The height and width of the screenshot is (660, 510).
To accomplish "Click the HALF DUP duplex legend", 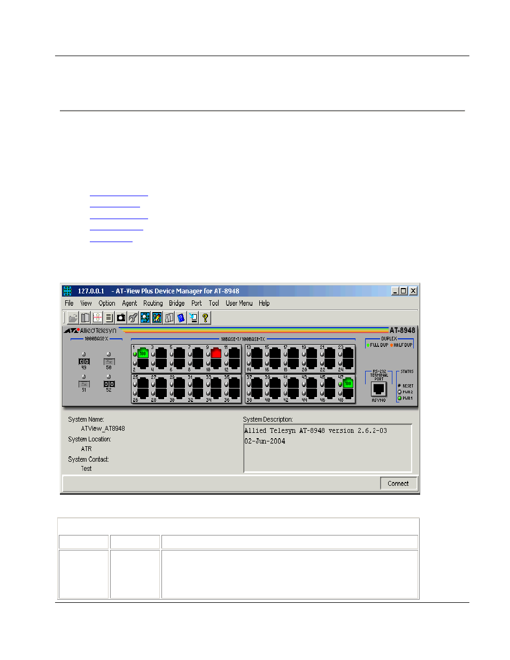I will click(x=401, y=345).
